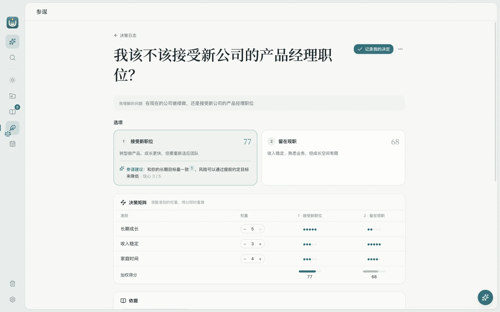
Task: Open the three-dot more options menu
Action: click(400, 49)
